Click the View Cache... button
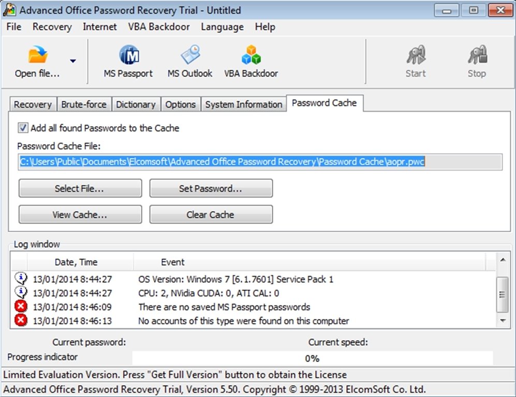Screen dimensions: 516x397 80,215
